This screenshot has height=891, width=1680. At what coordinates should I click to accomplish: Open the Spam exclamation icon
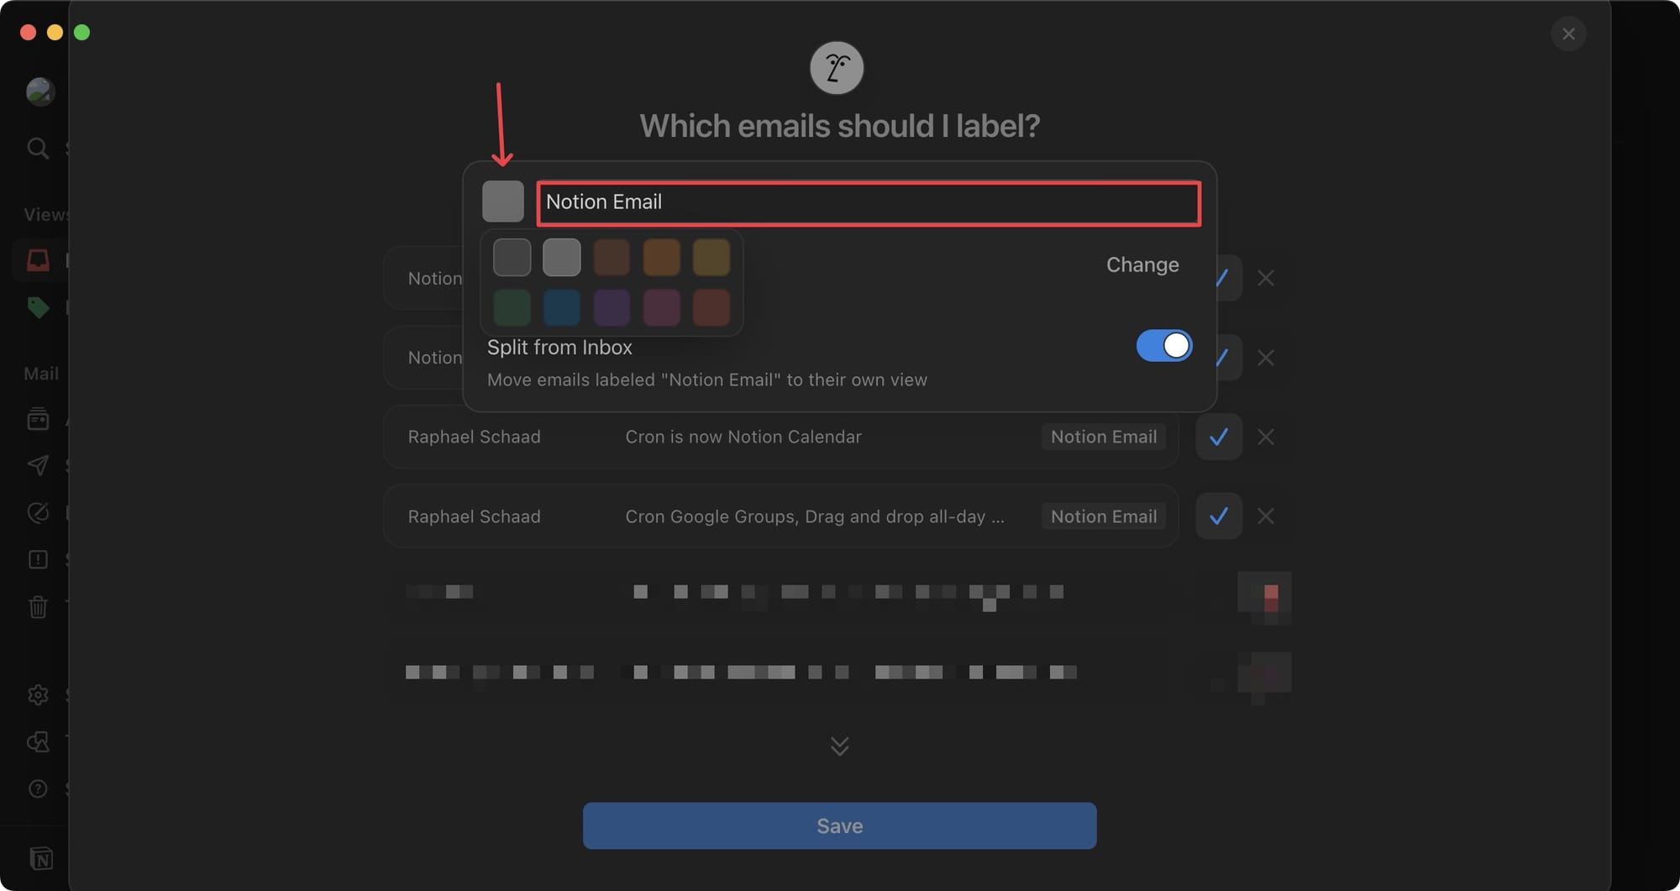(38, 559)
